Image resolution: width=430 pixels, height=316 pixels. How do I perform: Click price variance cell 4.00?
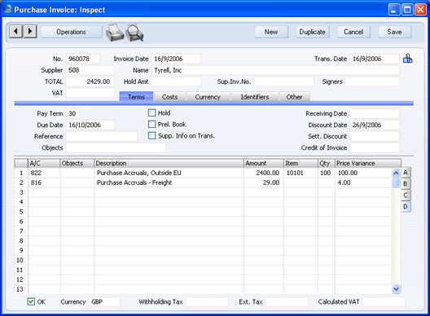363,182
